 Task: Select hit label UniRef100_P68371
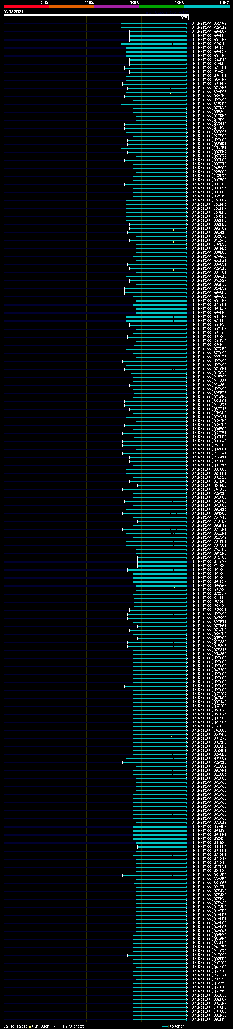(209, 975)
